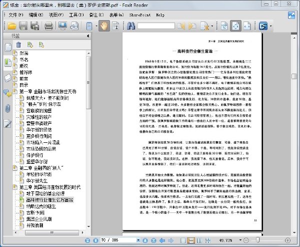Screen dimensions: 300x247
Task: Click top-right blue expand window icon
Action: 291,15
